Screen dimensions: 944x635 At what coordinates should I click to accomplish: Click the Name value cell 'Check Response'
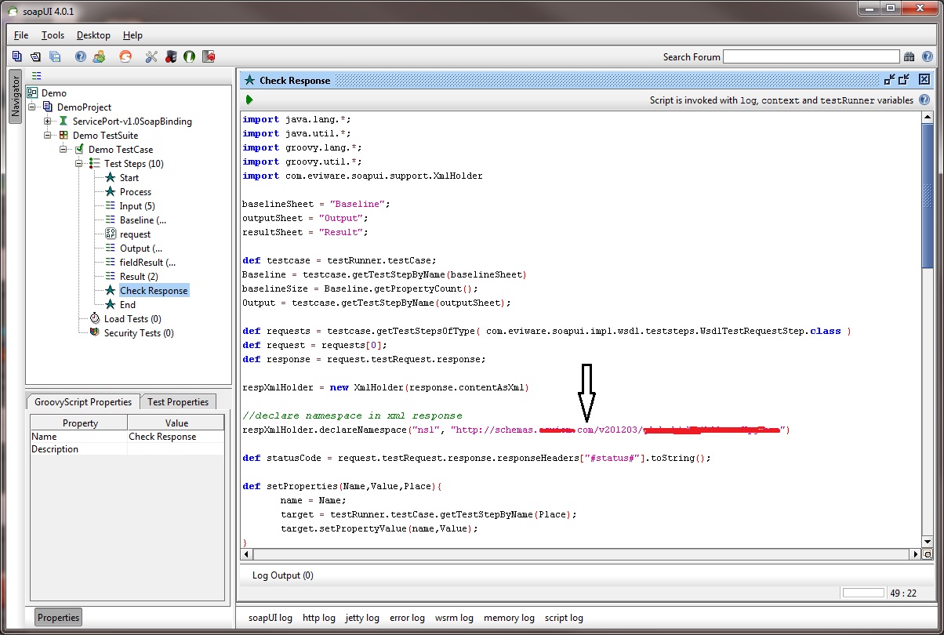coord(177,437)
